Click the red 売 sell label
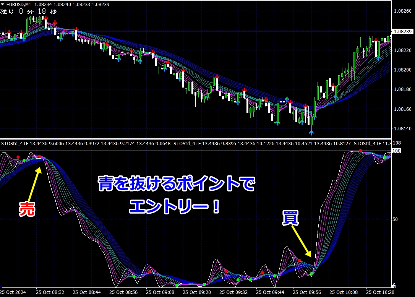This screenshot has width=415, height=297. 27,209
